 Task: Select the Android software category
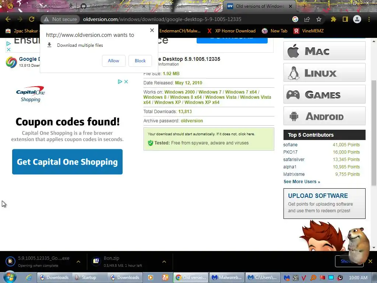click(324, 116)
